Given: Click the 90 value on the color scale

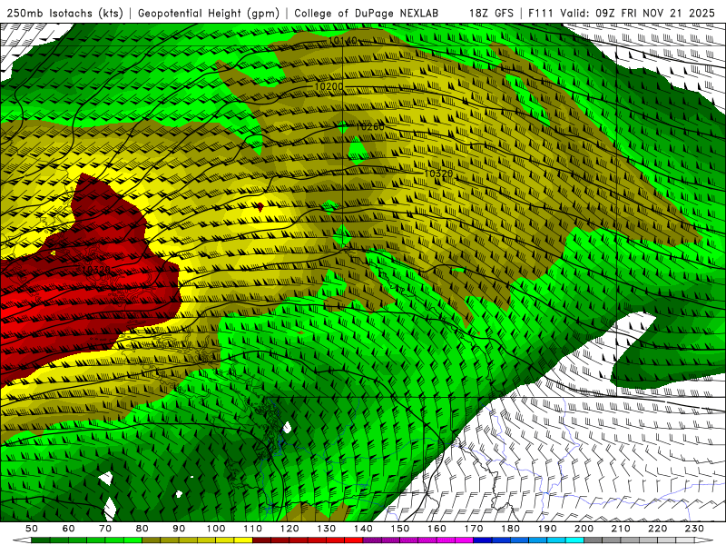Looking at the screenshot, I should [179, 529].
